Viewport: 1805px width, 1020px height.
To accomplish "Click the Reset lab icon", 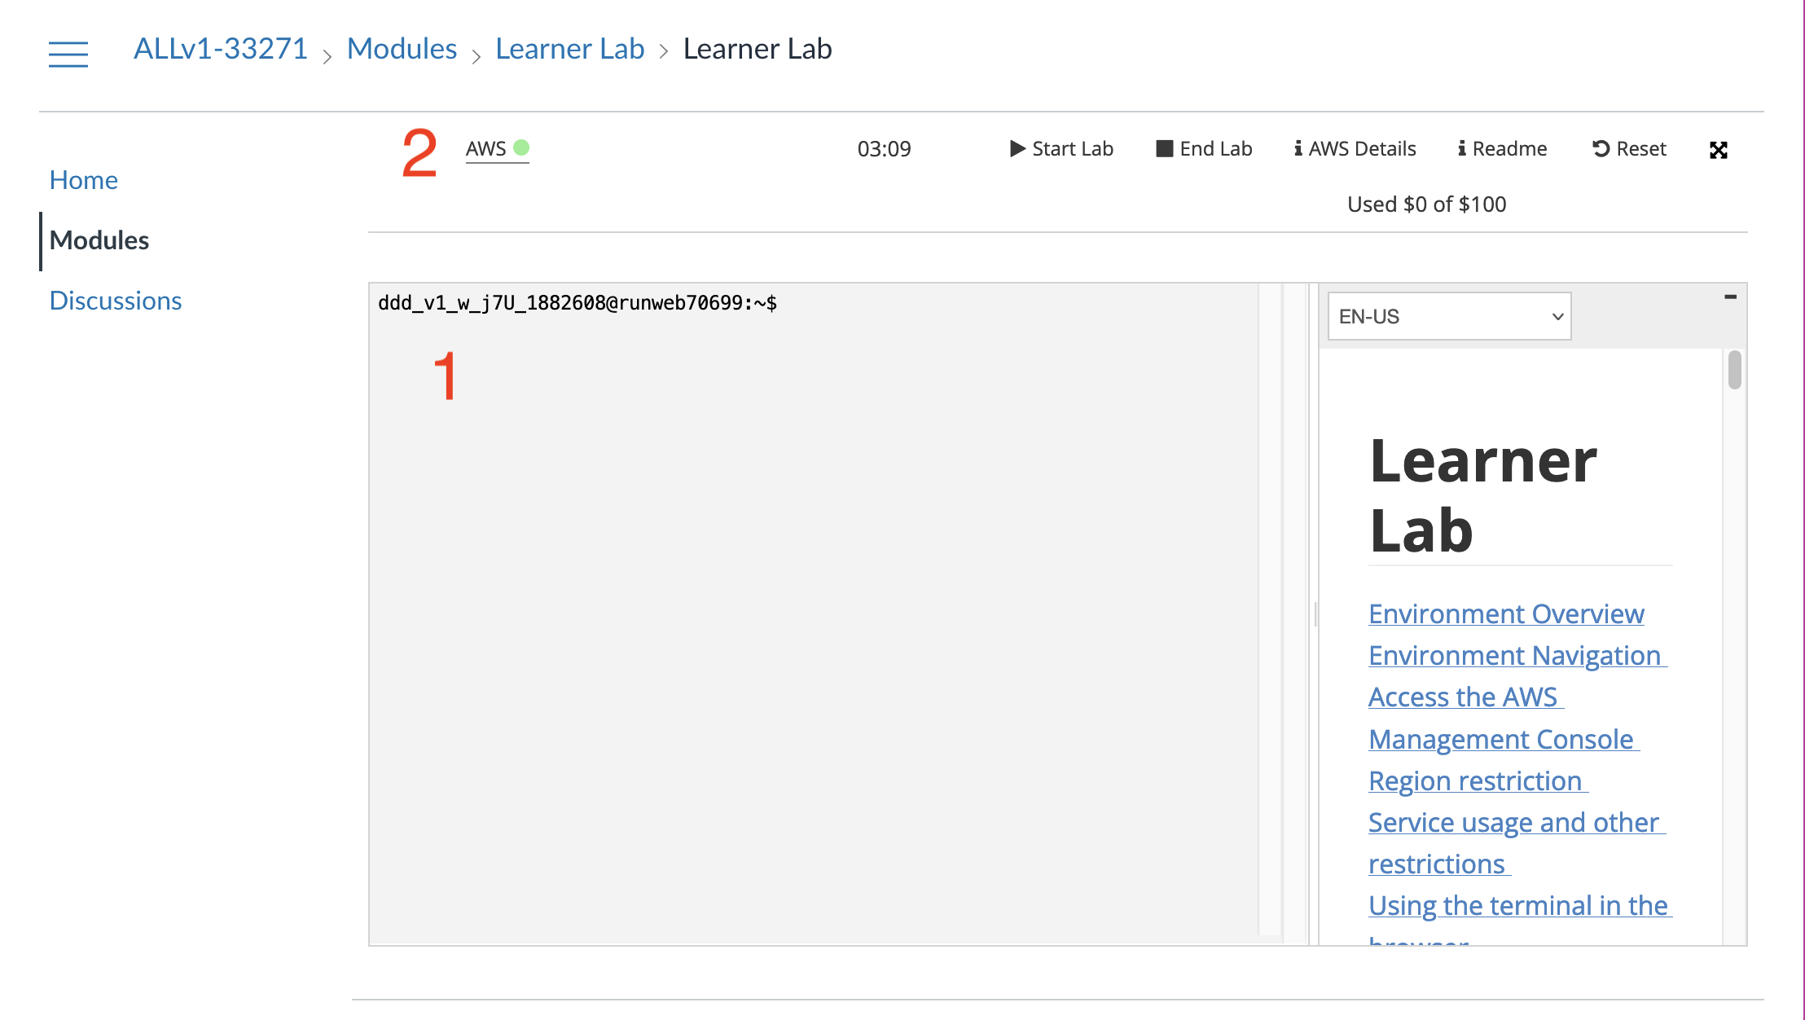I will point(1601,149).
